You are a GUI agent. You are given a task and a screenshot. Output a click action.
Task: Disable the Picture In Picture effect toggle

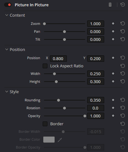click(x=8, y=5)
